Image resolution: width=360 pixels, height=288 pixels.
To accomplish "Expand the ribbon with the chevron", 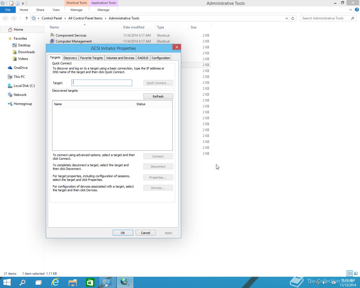I will click(350, 10).
